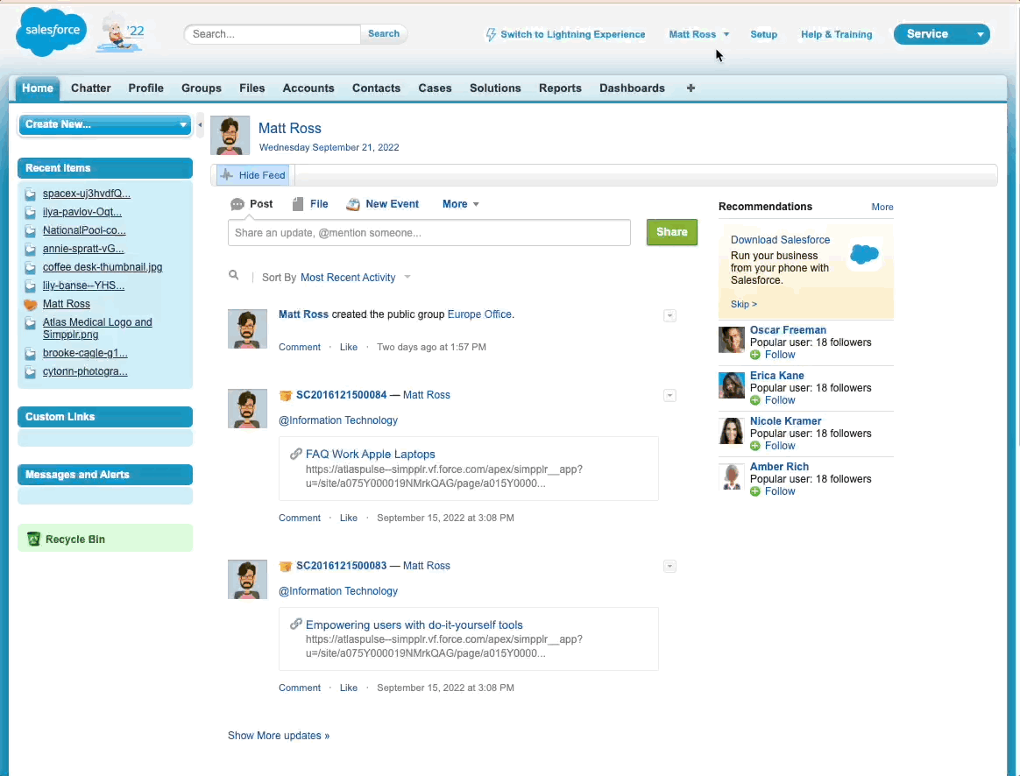Select the New Event calendar icon

(352, 204)
